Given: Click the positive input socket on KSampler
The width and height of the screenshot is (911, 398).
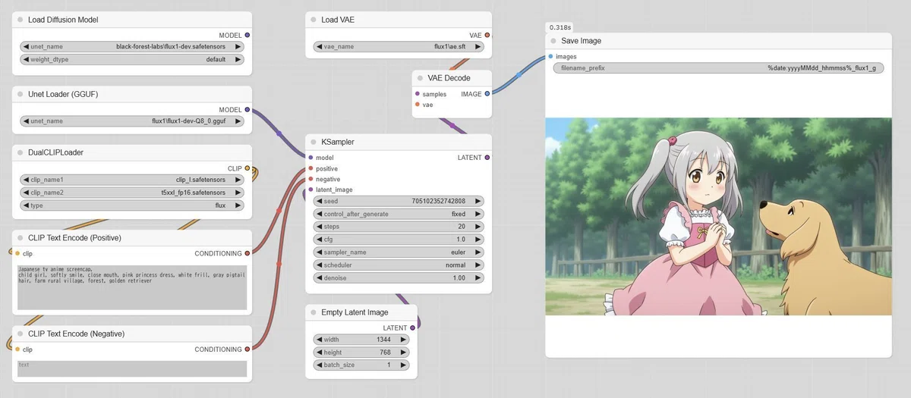Looking at the screenshot, I should 310,168.
